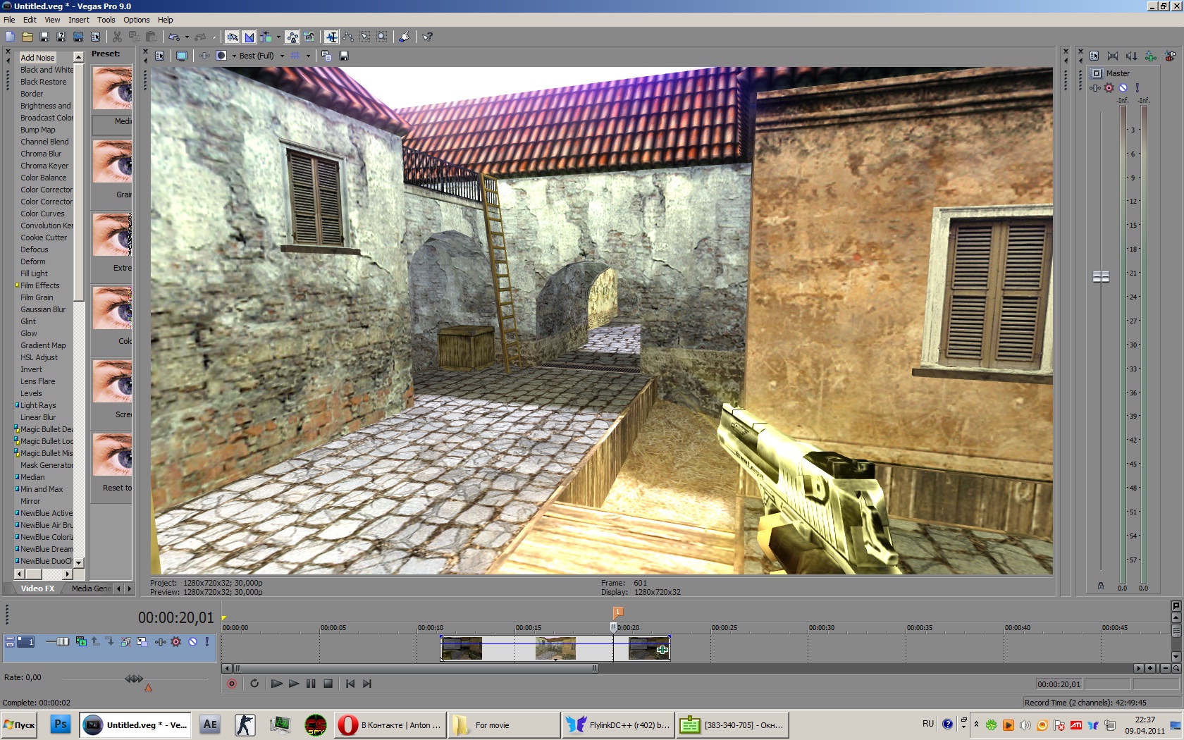
Task: Click Downmix Output in the mixer
Action: coord(1112,56)
